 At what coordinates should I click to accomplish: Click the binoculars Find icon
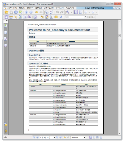(20, 17)
